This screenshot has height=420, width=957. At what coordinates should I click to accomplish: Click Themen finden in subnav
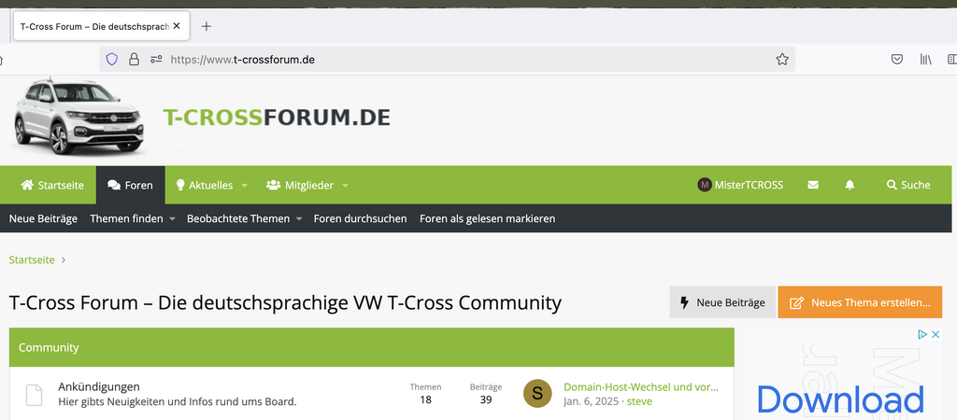point(126,218)
